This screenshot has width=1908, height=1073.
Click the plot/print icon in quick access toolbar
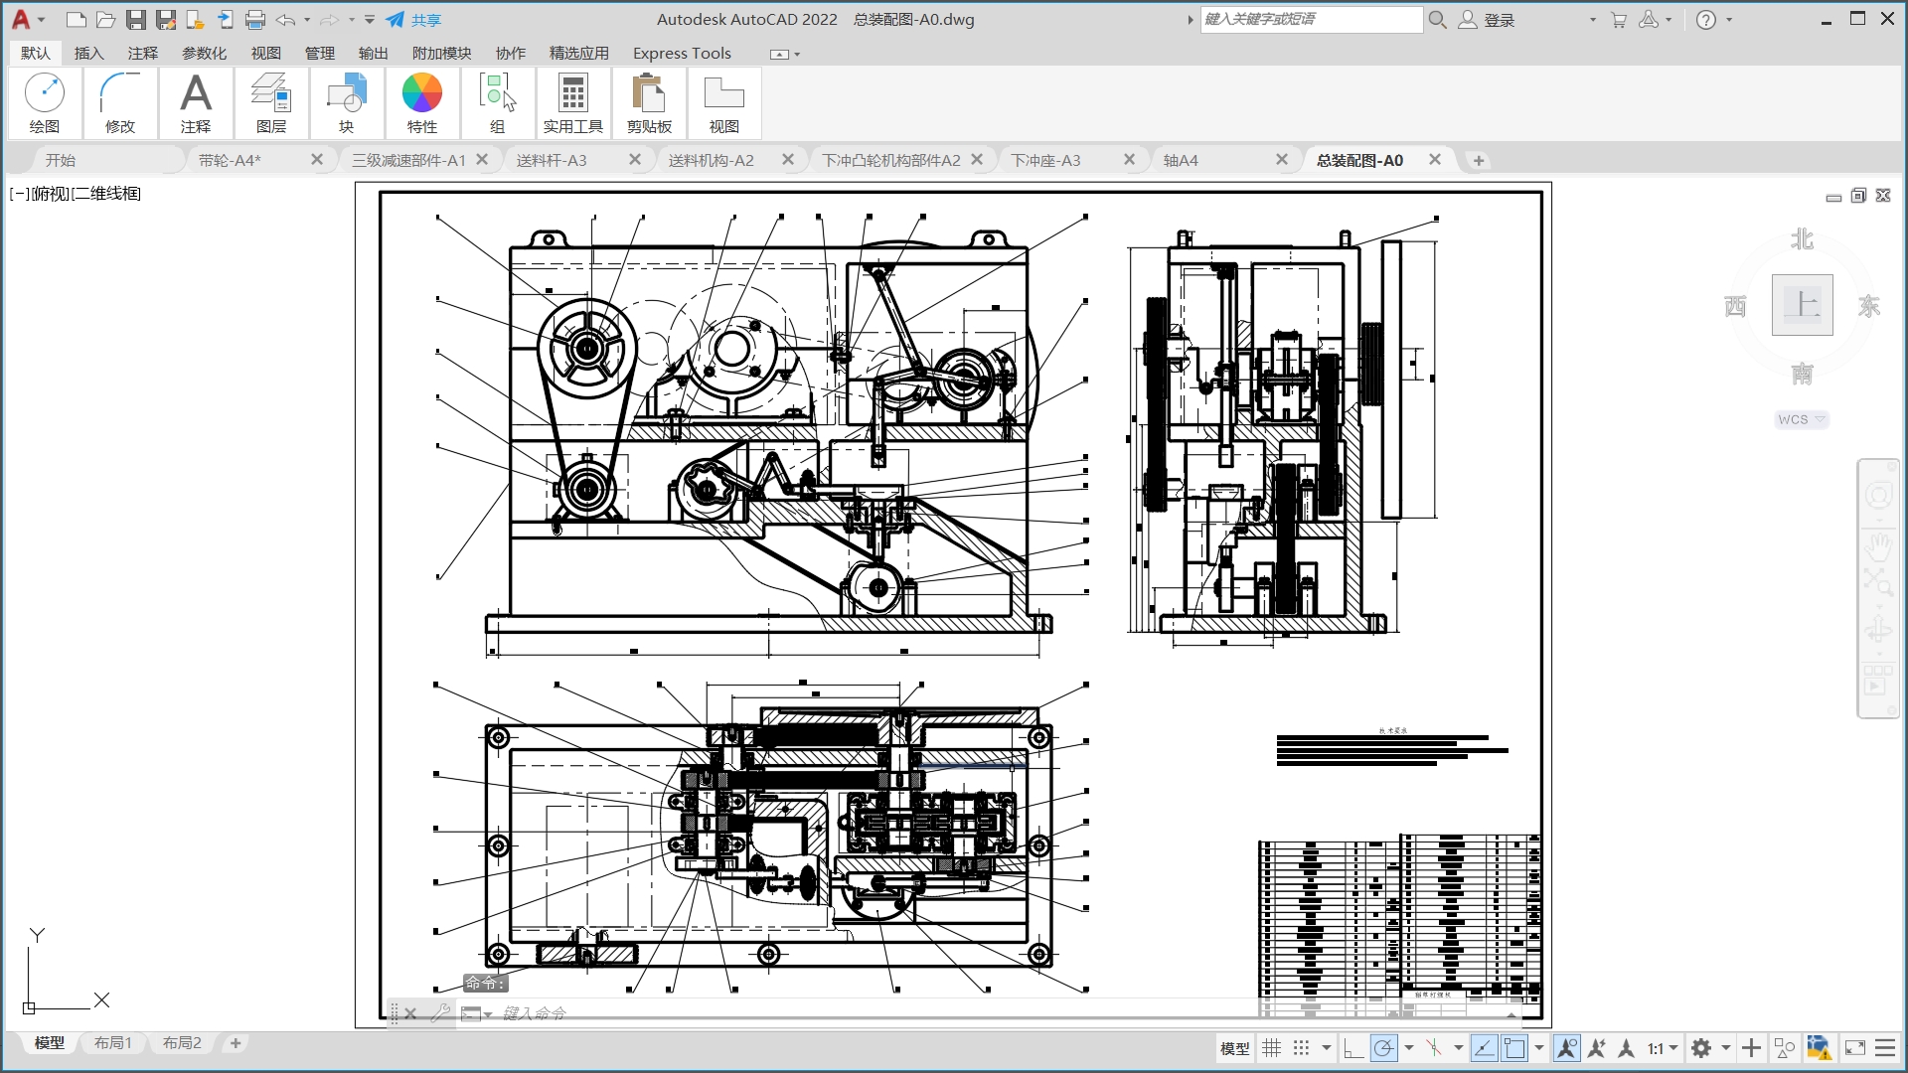(x=255, y=20)
